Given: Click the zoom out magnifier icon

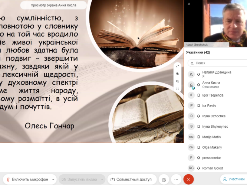Looking at the screenshot, I should (x=178, y=81).
